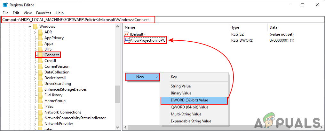Expand the DeviceInstall key
This screenshot has height=131, width=325.
pyautogui.click(x=35, y=78)
